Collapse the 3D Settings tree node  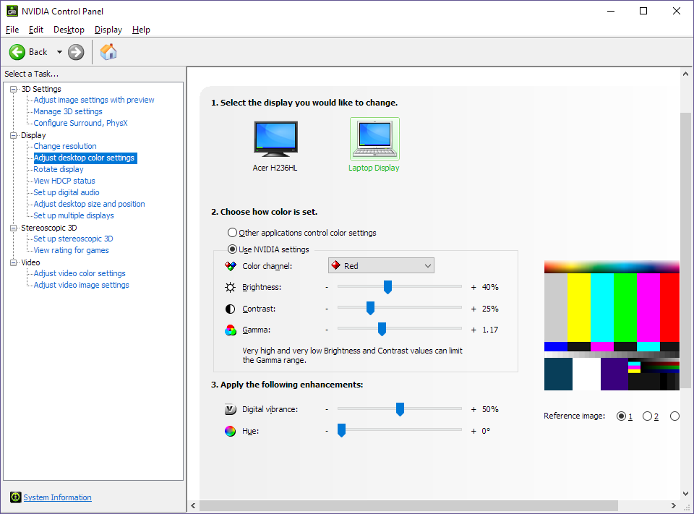click(13, 89)
